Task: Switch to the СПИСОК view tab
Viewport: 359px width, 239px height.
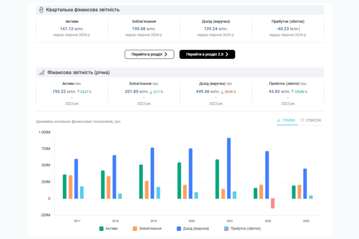Action: pyautogui.click(x=311, y=120)
